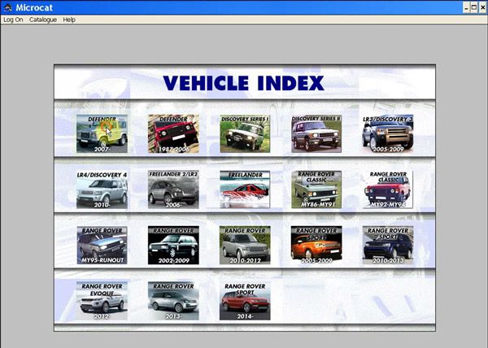Select the red Freelander vehicle thumbnail
Viewport: 488px width, 348px height.
point(245,189)
